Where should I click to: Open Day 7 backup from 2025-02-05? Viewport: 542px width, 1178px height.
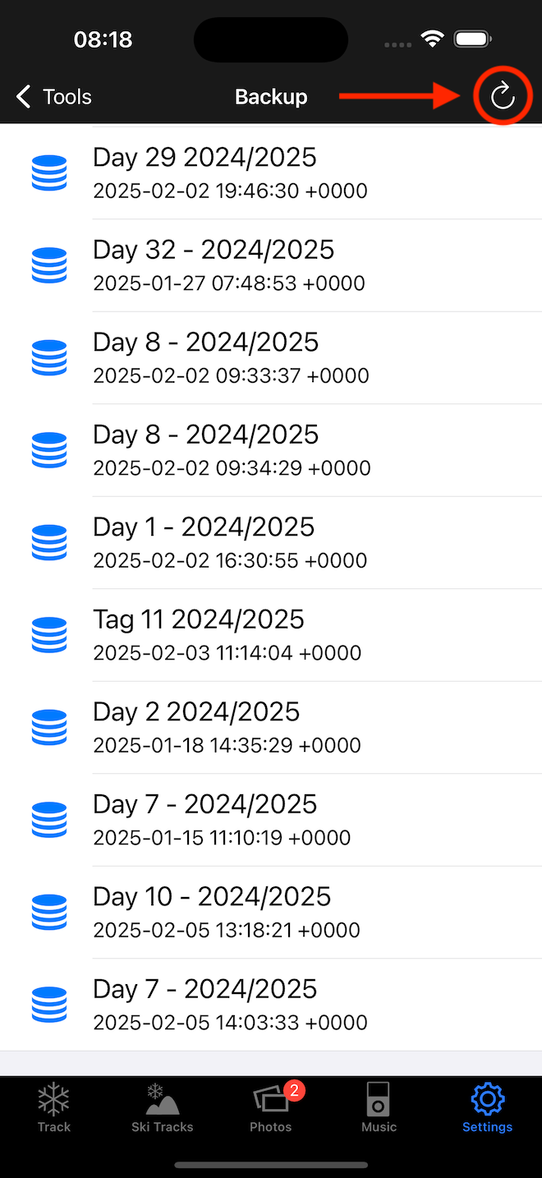point(230,1005)
